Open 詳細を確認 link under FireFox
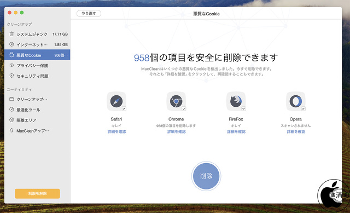This screenshot has height=213, width=350. click(236, 131)
